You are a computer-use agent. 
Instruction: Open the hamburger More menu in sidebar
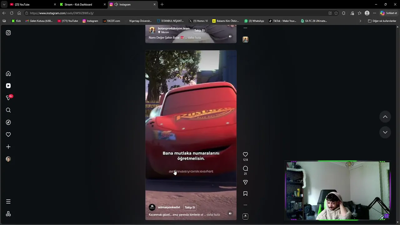[8, 202]
